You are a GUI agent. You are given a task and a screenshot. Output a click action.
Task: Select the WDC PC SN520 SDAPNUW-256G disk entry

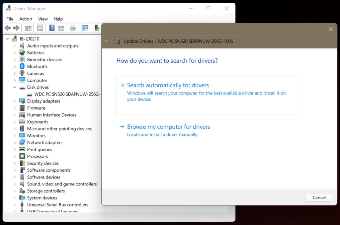point(67,94)
